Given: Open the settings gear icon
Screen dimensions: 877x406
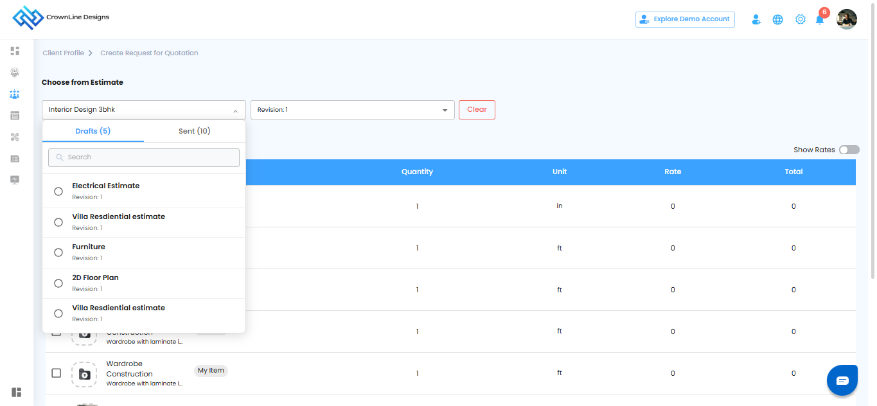Looking at the screenshot, I should [x=800, y=19].
